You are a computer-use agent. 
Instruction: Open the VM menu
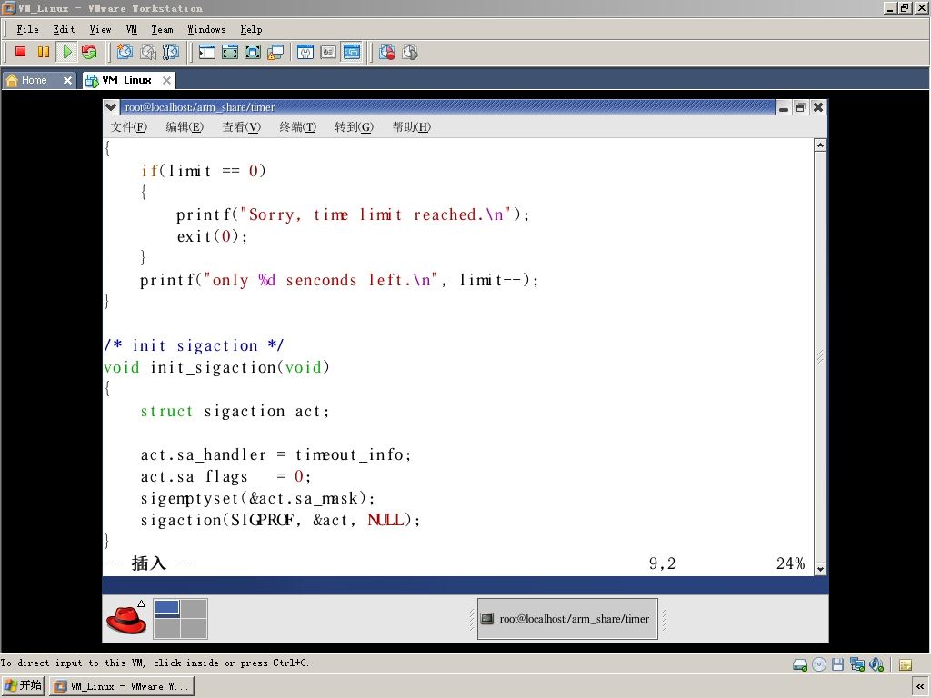click(132, 29)
